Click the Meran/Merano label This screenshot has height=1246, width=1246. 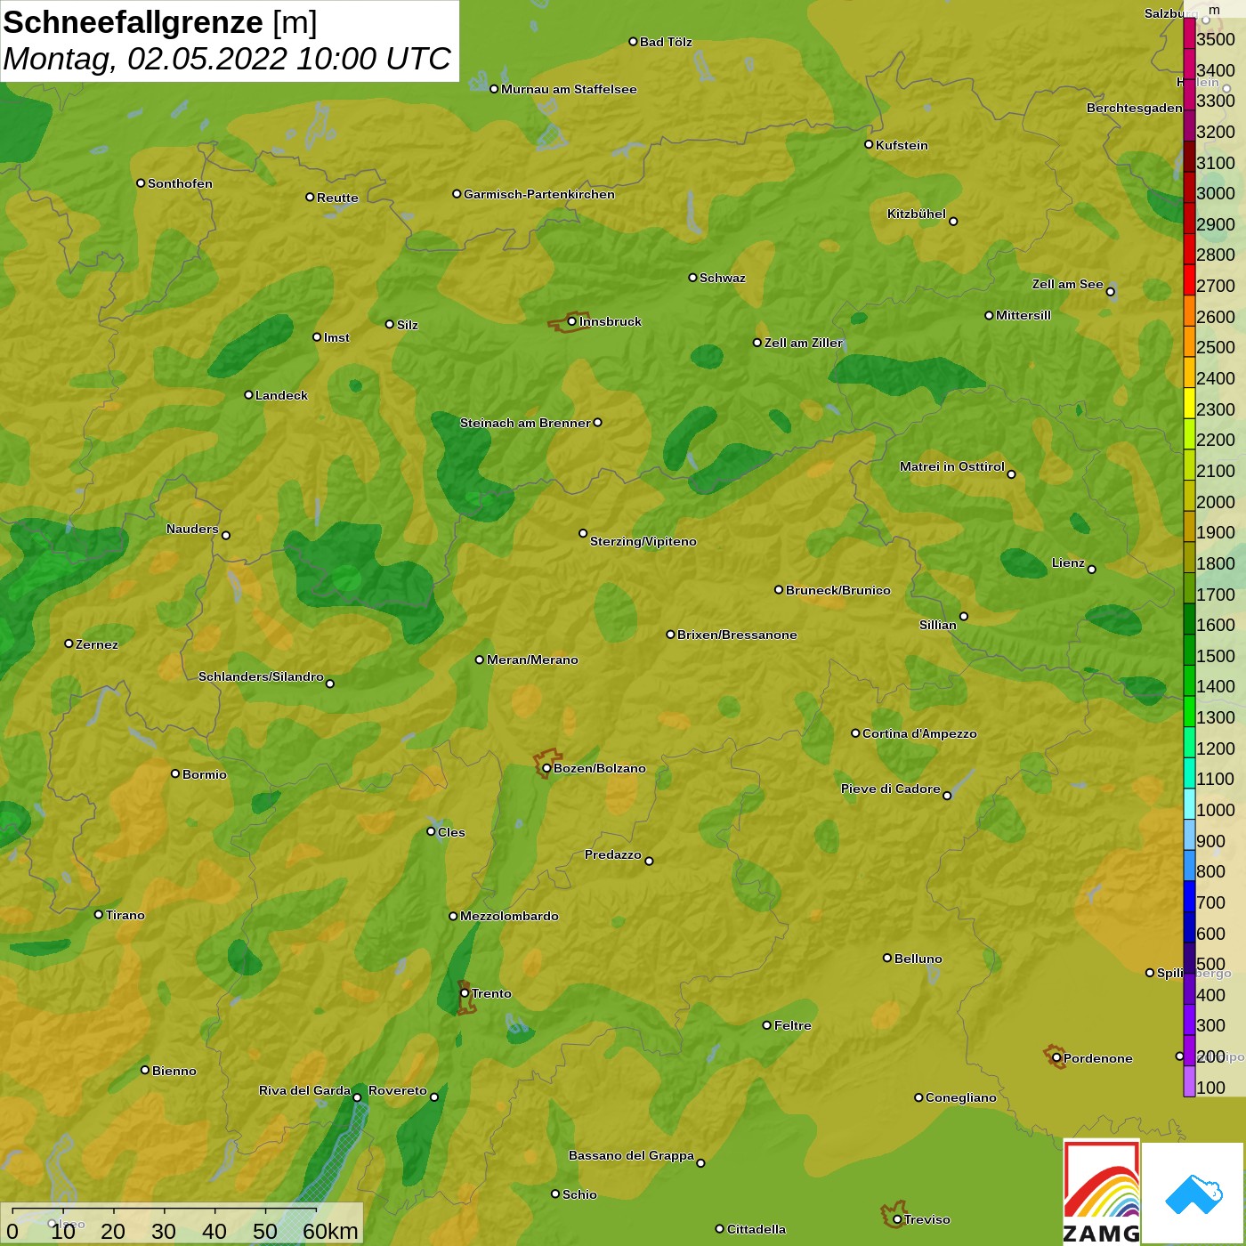[532, 659]
